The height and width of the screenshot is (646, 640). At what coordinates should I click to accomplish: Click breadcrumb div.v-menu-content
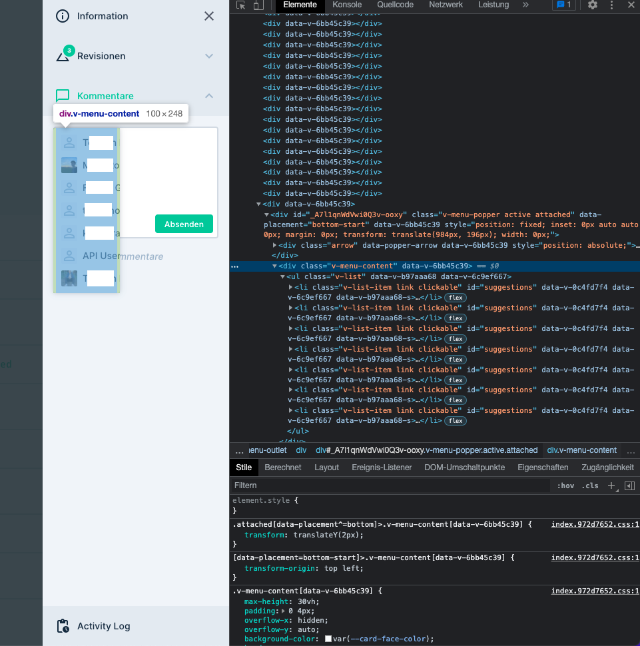[x=581, y=450]
